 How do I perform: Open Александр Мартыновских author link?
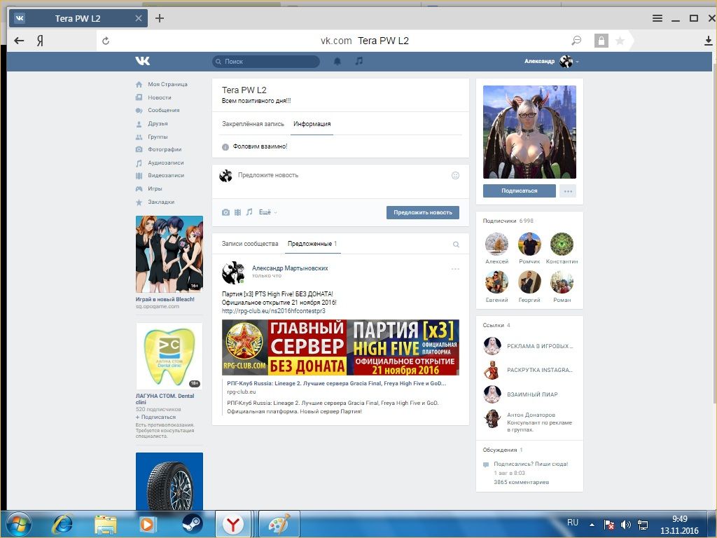pos(290,268)
